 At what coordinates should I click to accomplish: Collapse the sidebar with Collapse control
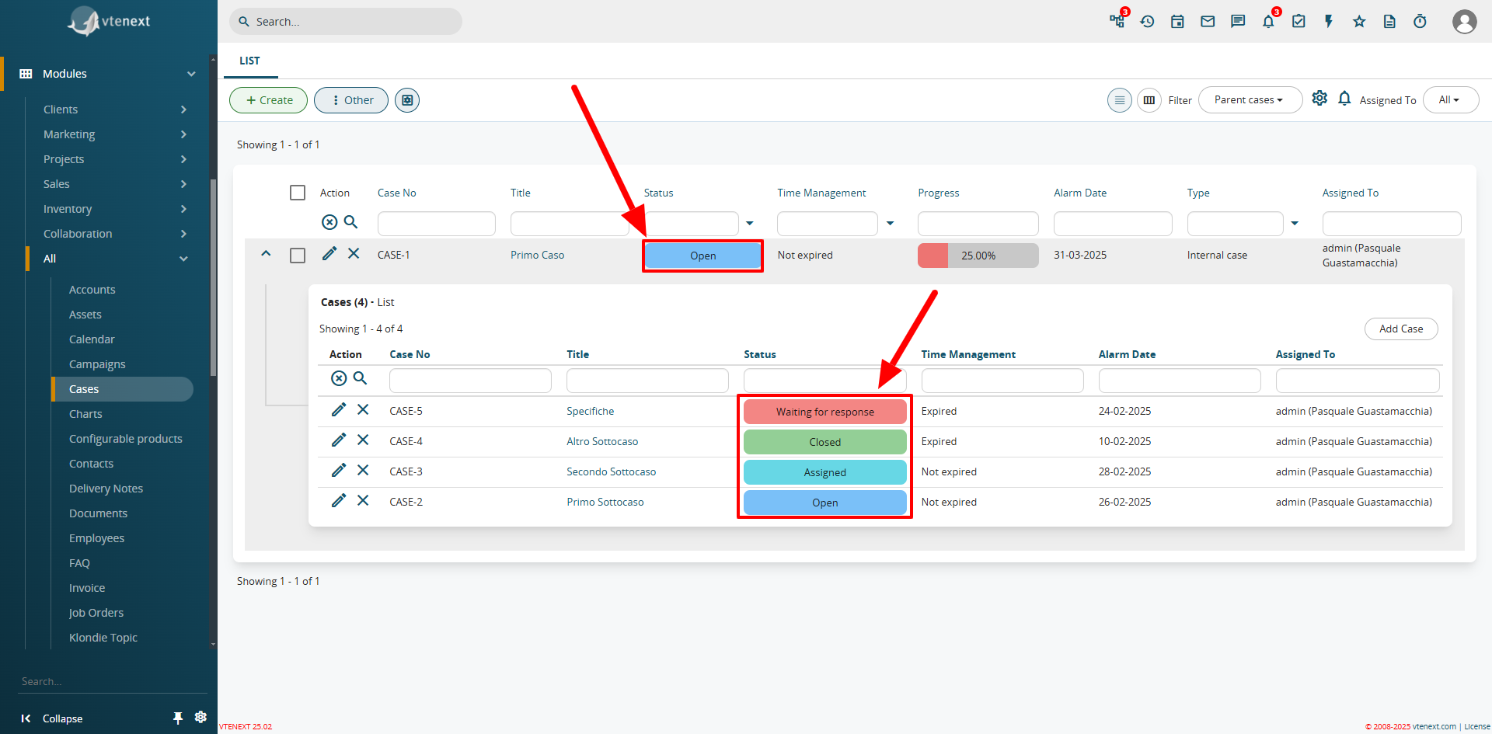pyautogui.click(x=52, y=718)
